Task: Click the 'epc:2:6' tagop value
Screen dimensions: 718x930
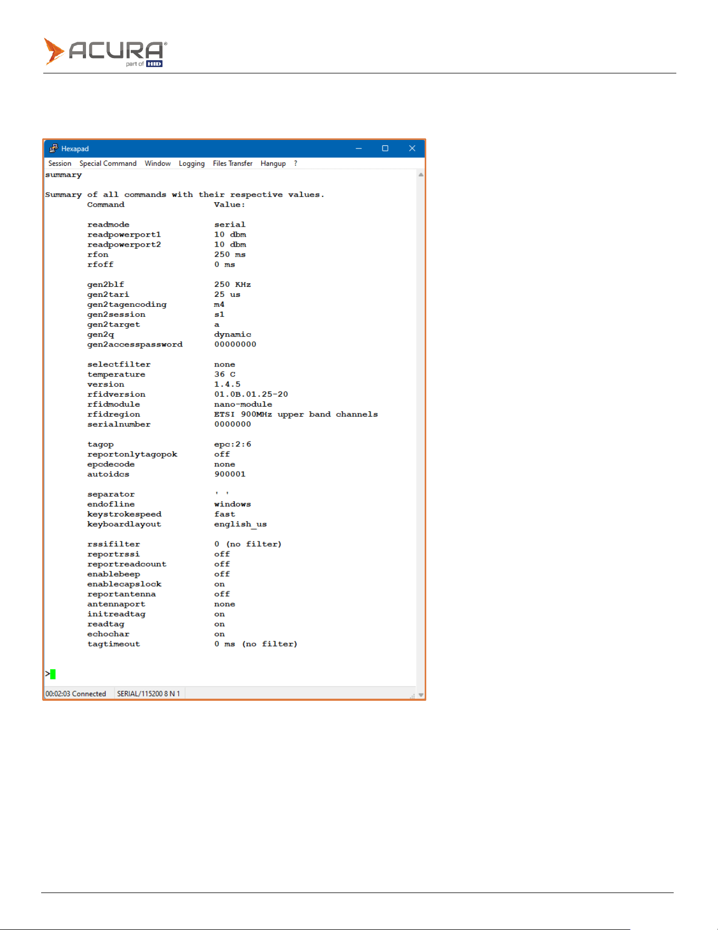Action: point(233,445)
